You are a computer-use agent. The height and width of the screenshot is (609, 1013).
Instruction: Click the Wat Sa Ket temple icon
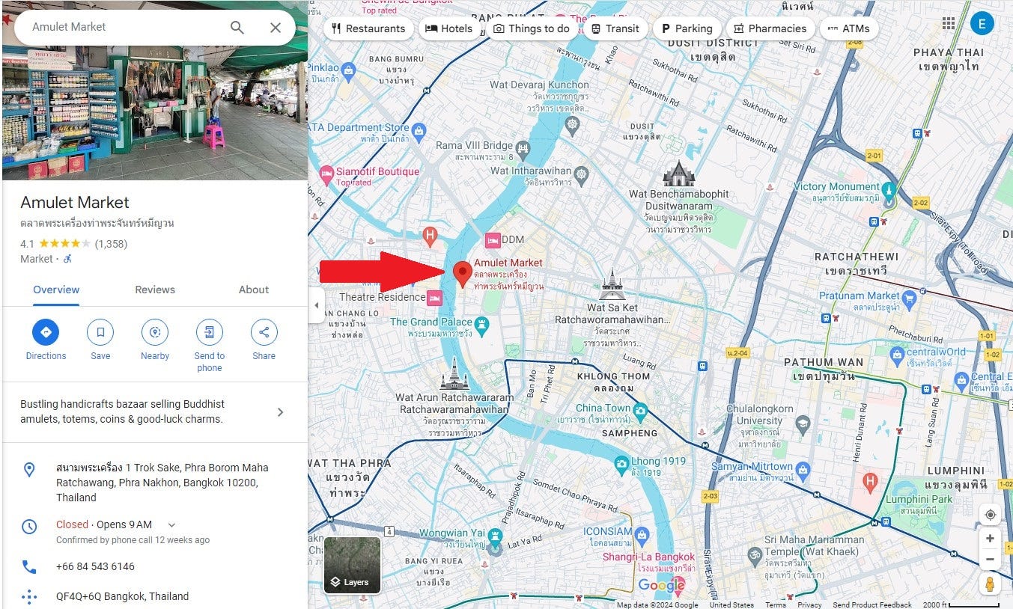click(x=612, y=285)
